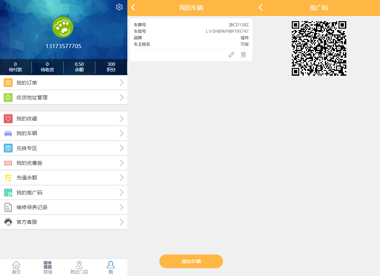This screenshot has height=276, width=380.
Task: Switch to 商城 bottom tab
Action: (48, 267)
